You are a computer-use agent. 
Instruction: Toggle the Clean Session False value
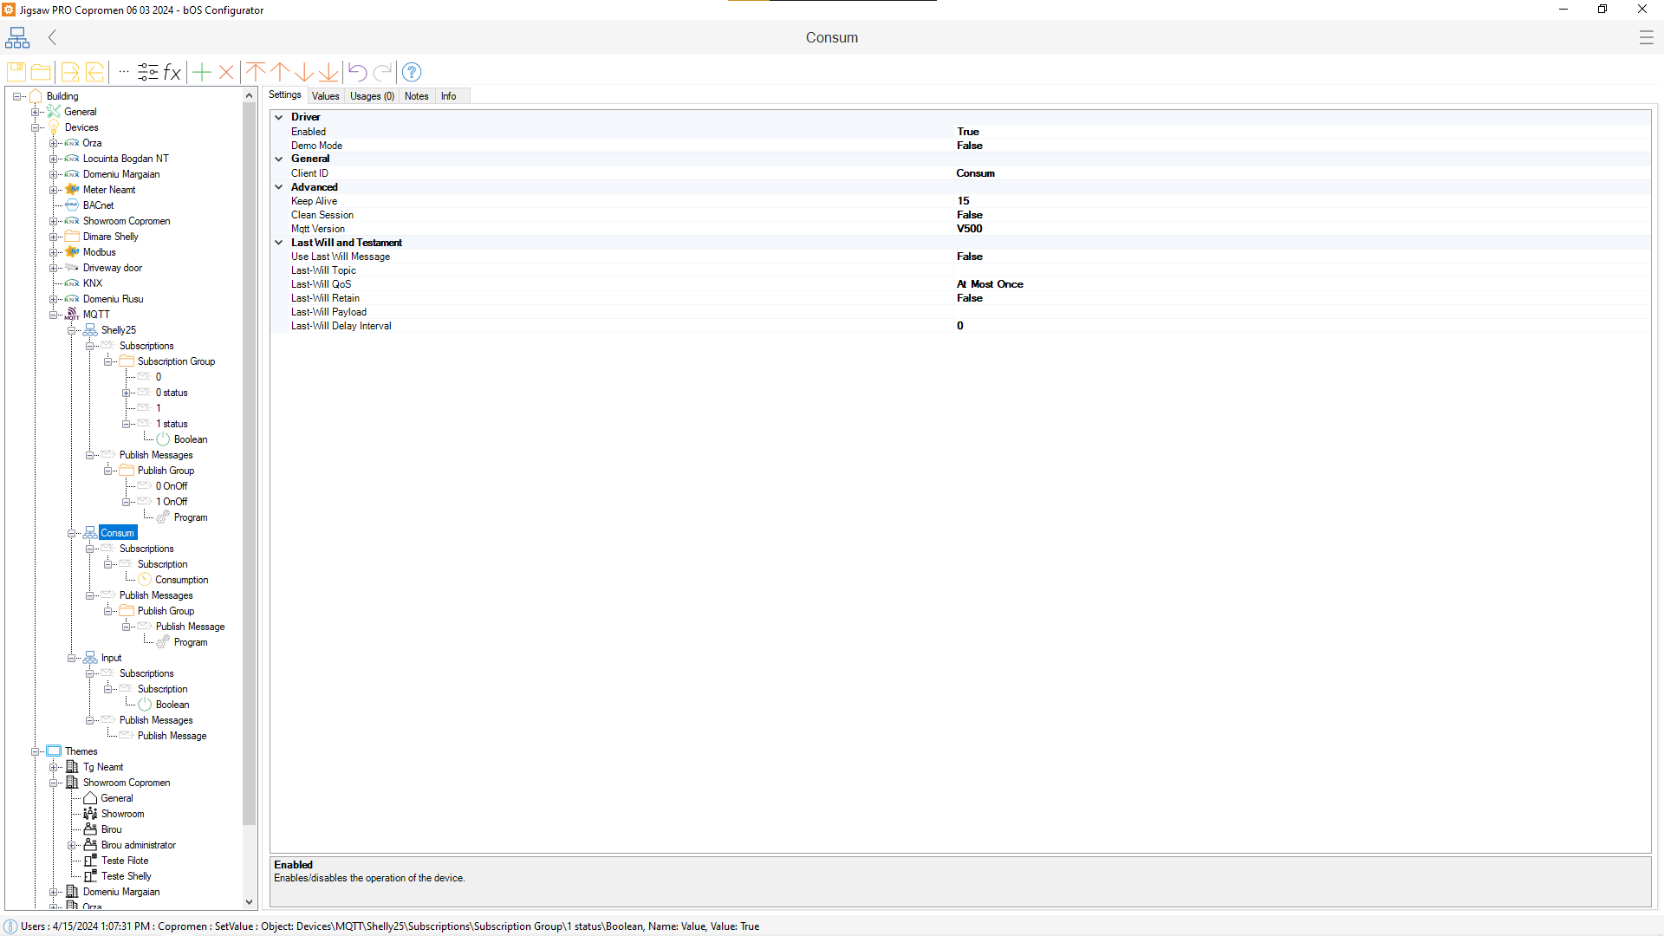coord(969,215)
